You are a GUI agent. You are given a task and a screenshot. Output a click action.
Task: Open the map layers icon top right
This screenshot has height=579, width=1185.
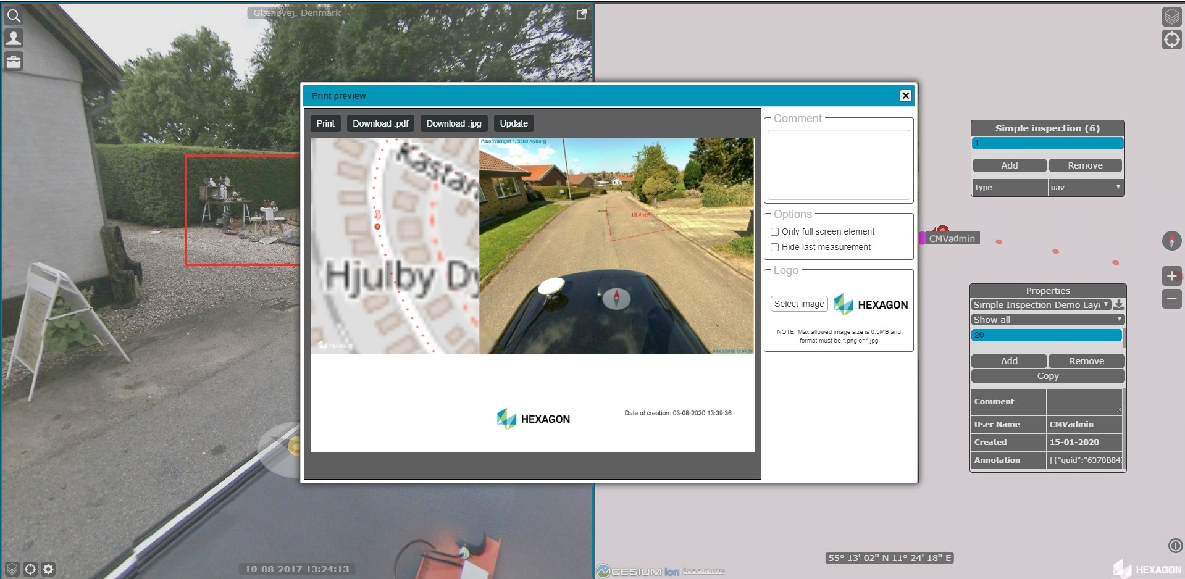[x=1171, y=16]
